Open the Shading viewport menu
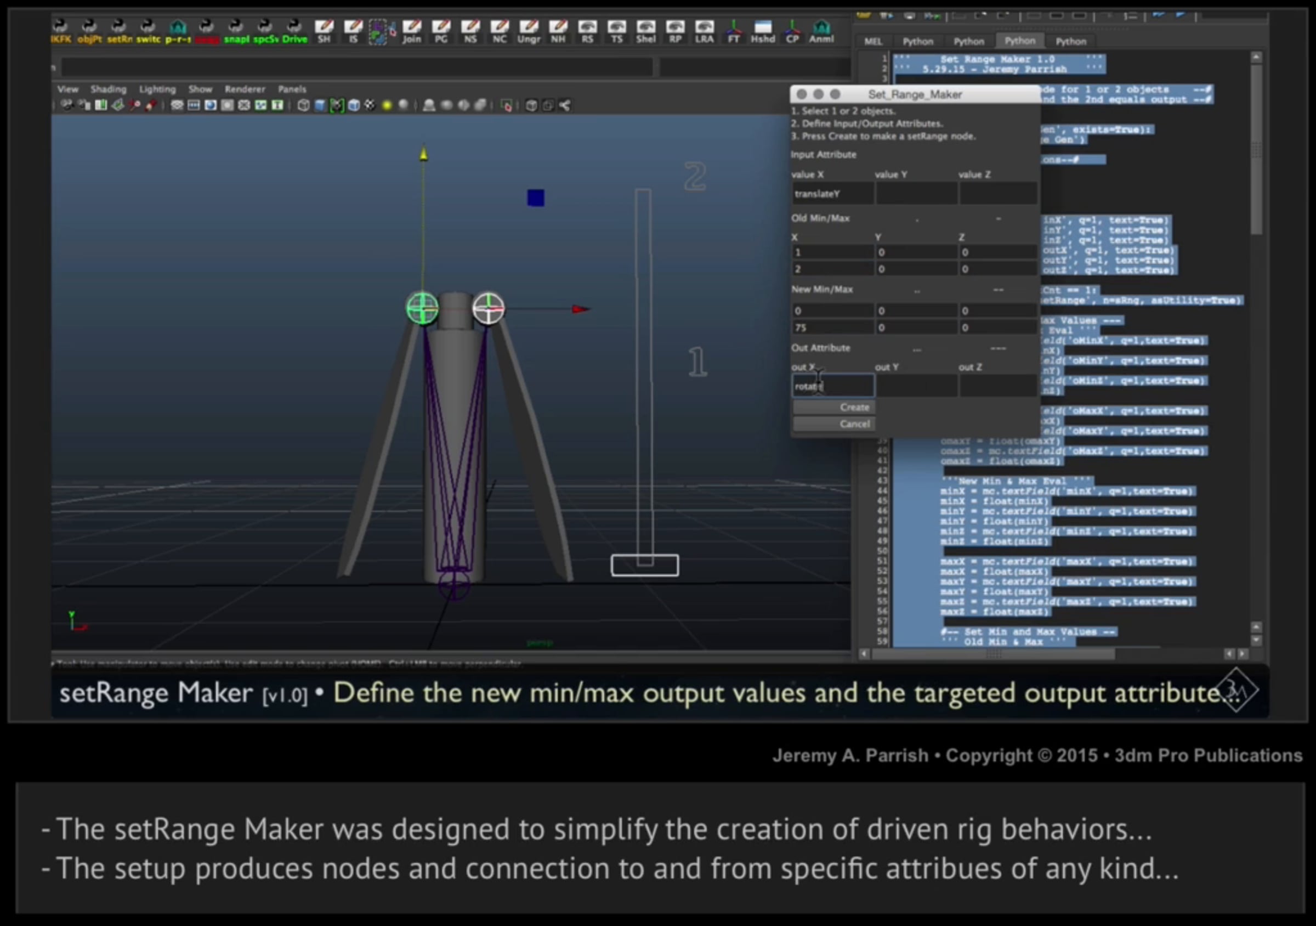1316x926 pixels. [108, 89]
